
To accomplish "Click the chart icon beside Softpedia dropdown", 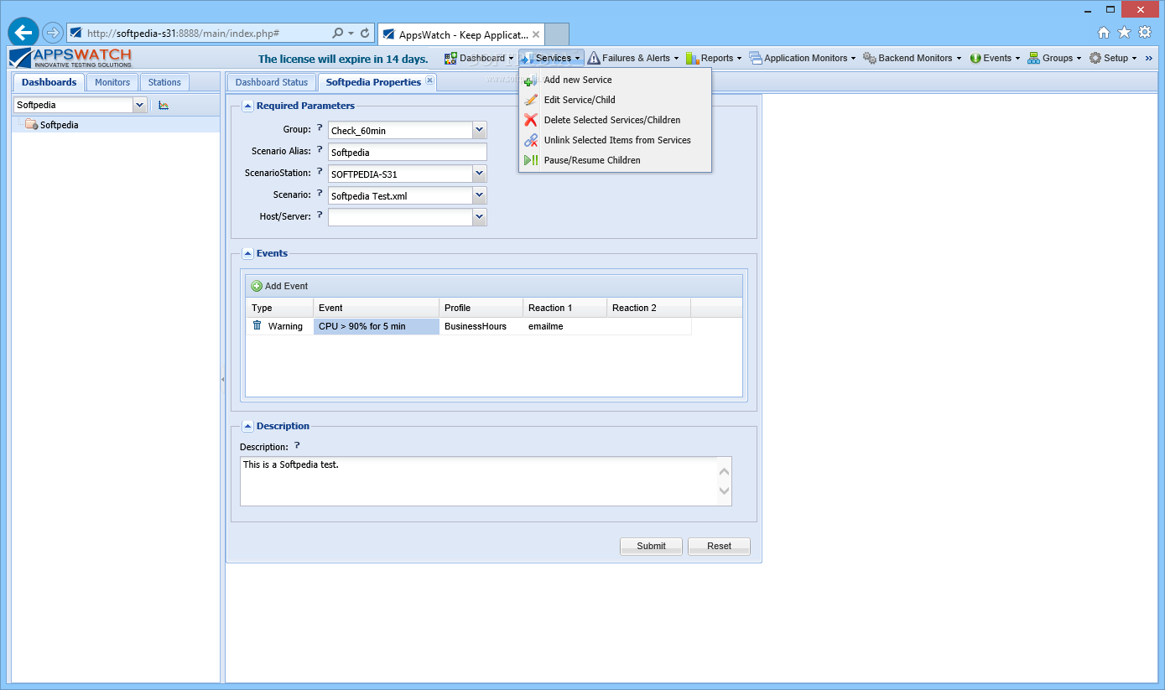I will 164,105.
